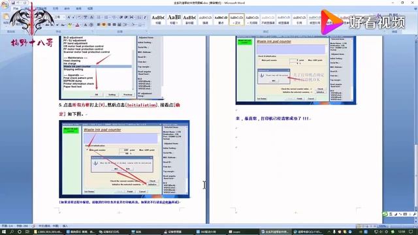The height and width of the screenshot is (235, 418).
Task: Open the multilevel list menu
Action: click(x=114, y=17)
